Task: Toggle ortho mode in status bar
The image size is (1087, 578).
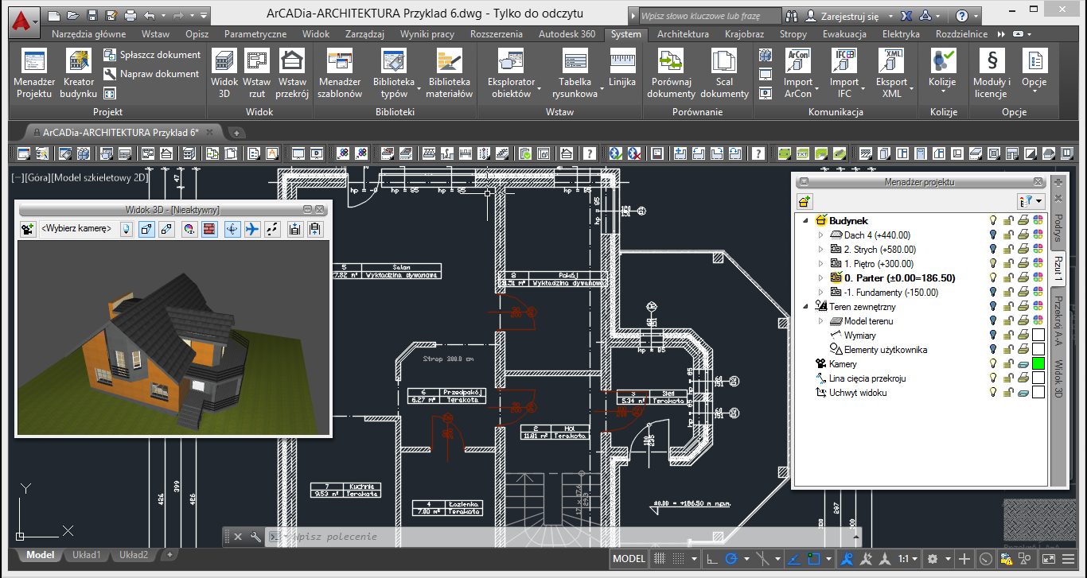Action: point(712,559)
